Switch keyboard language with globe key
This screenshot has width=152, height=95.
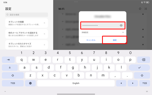30,83
